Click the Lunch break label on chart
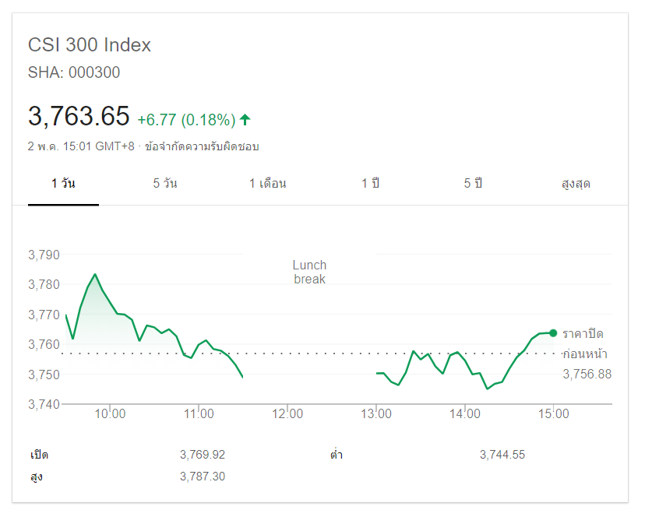This screenshot has width=645, height=517. tap(309, 272)
